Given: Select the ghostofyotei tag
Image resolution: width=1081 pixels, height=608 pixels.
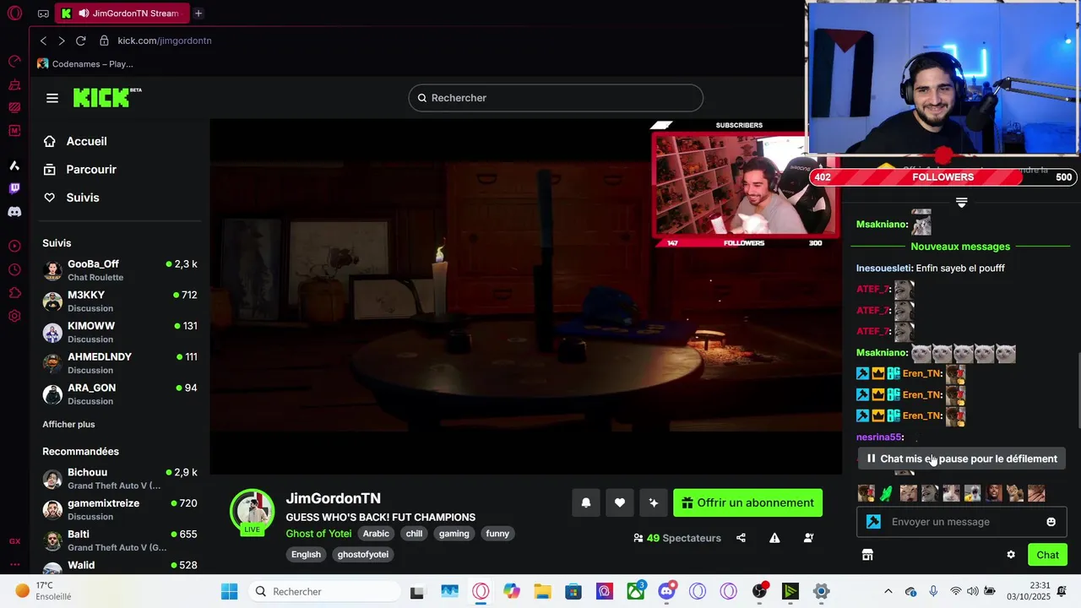Looking at the screenshot, I should click(x=363, y=555).
